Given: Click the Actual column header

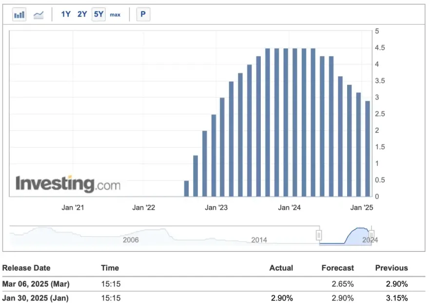Looking at the screenshot, I should tap(281, 268).
